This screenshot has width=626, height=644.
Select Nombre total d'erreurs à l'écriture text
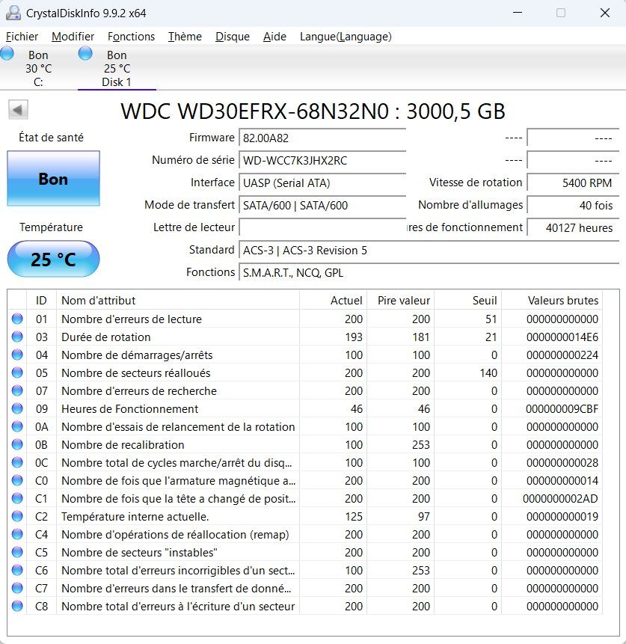pyautogui.click(x=178, y=606)
